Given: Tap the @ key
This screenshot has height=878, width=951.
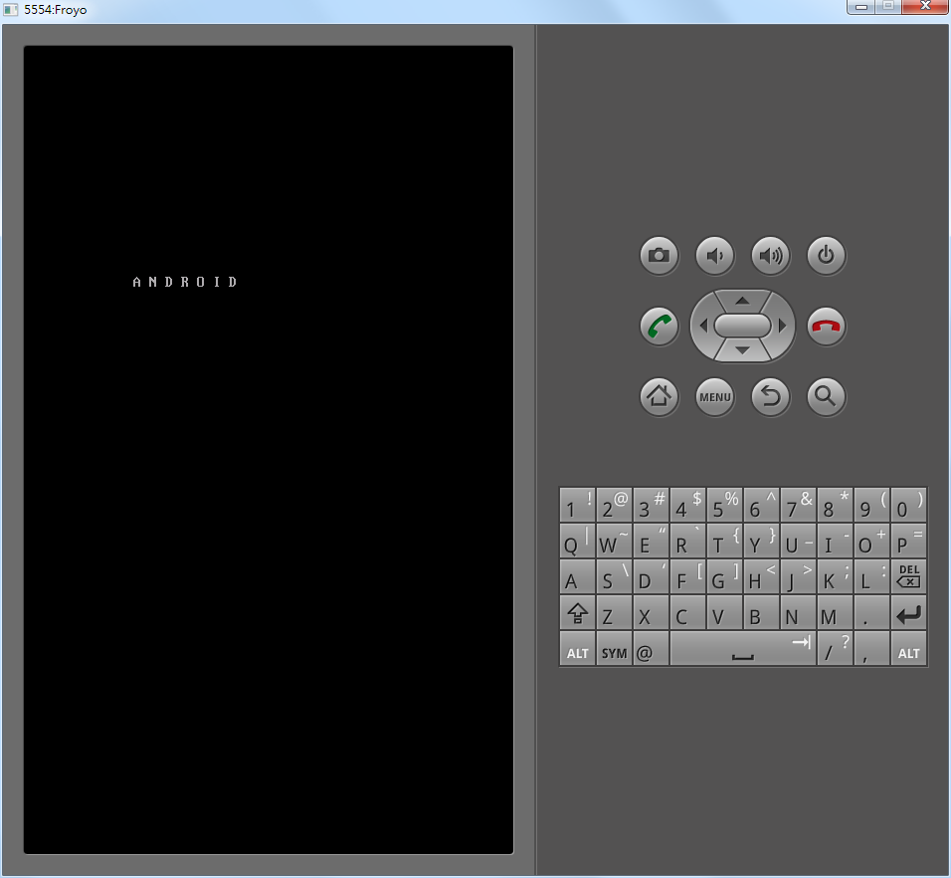Looking at the screenshot, I should (x=651, y=649).
